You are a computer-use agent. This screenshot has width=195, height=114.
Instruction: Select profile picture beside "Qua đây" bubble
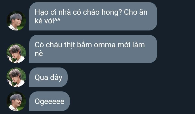click(16, 77)
